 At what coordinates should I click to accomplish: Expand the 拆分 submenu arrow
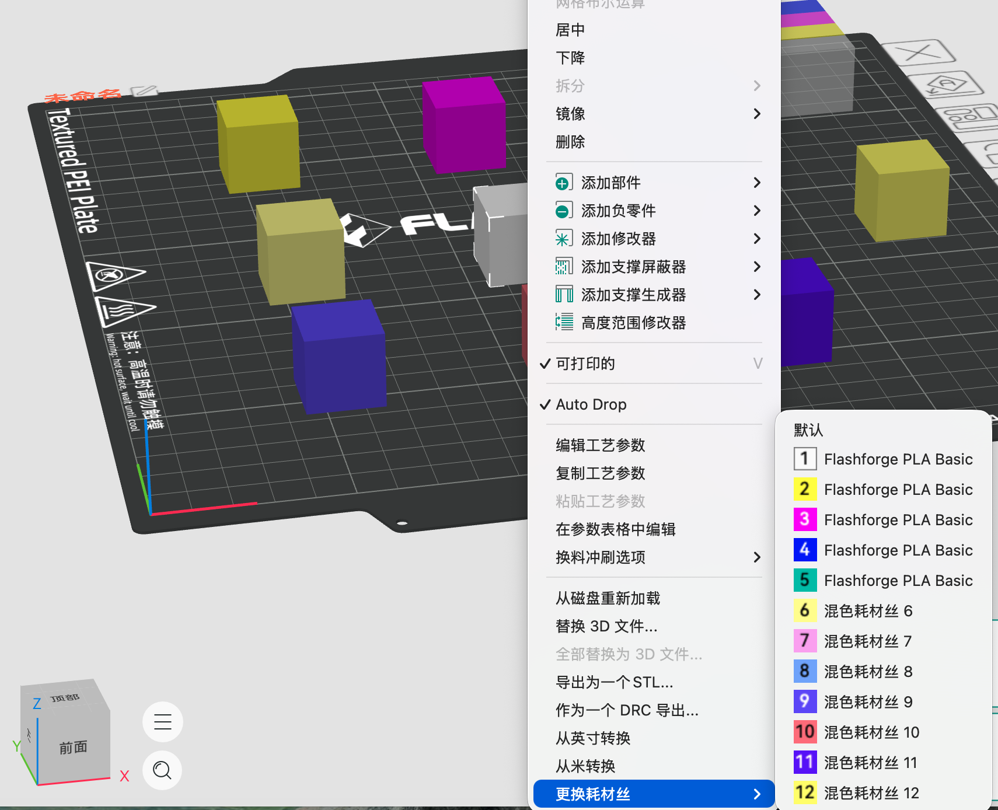[757, 86]
